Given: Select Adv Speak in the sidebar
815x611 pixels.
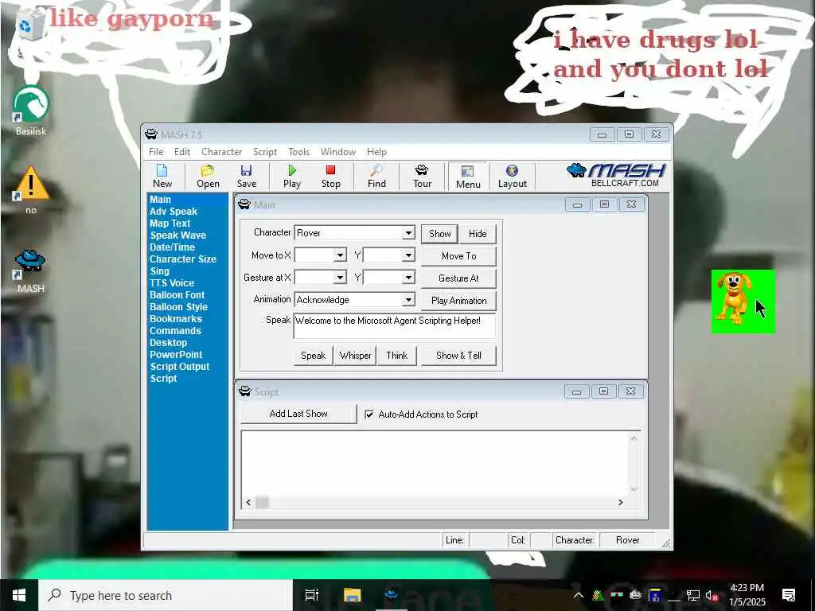Looking at the screenshot, I should [x=173, y=212].
